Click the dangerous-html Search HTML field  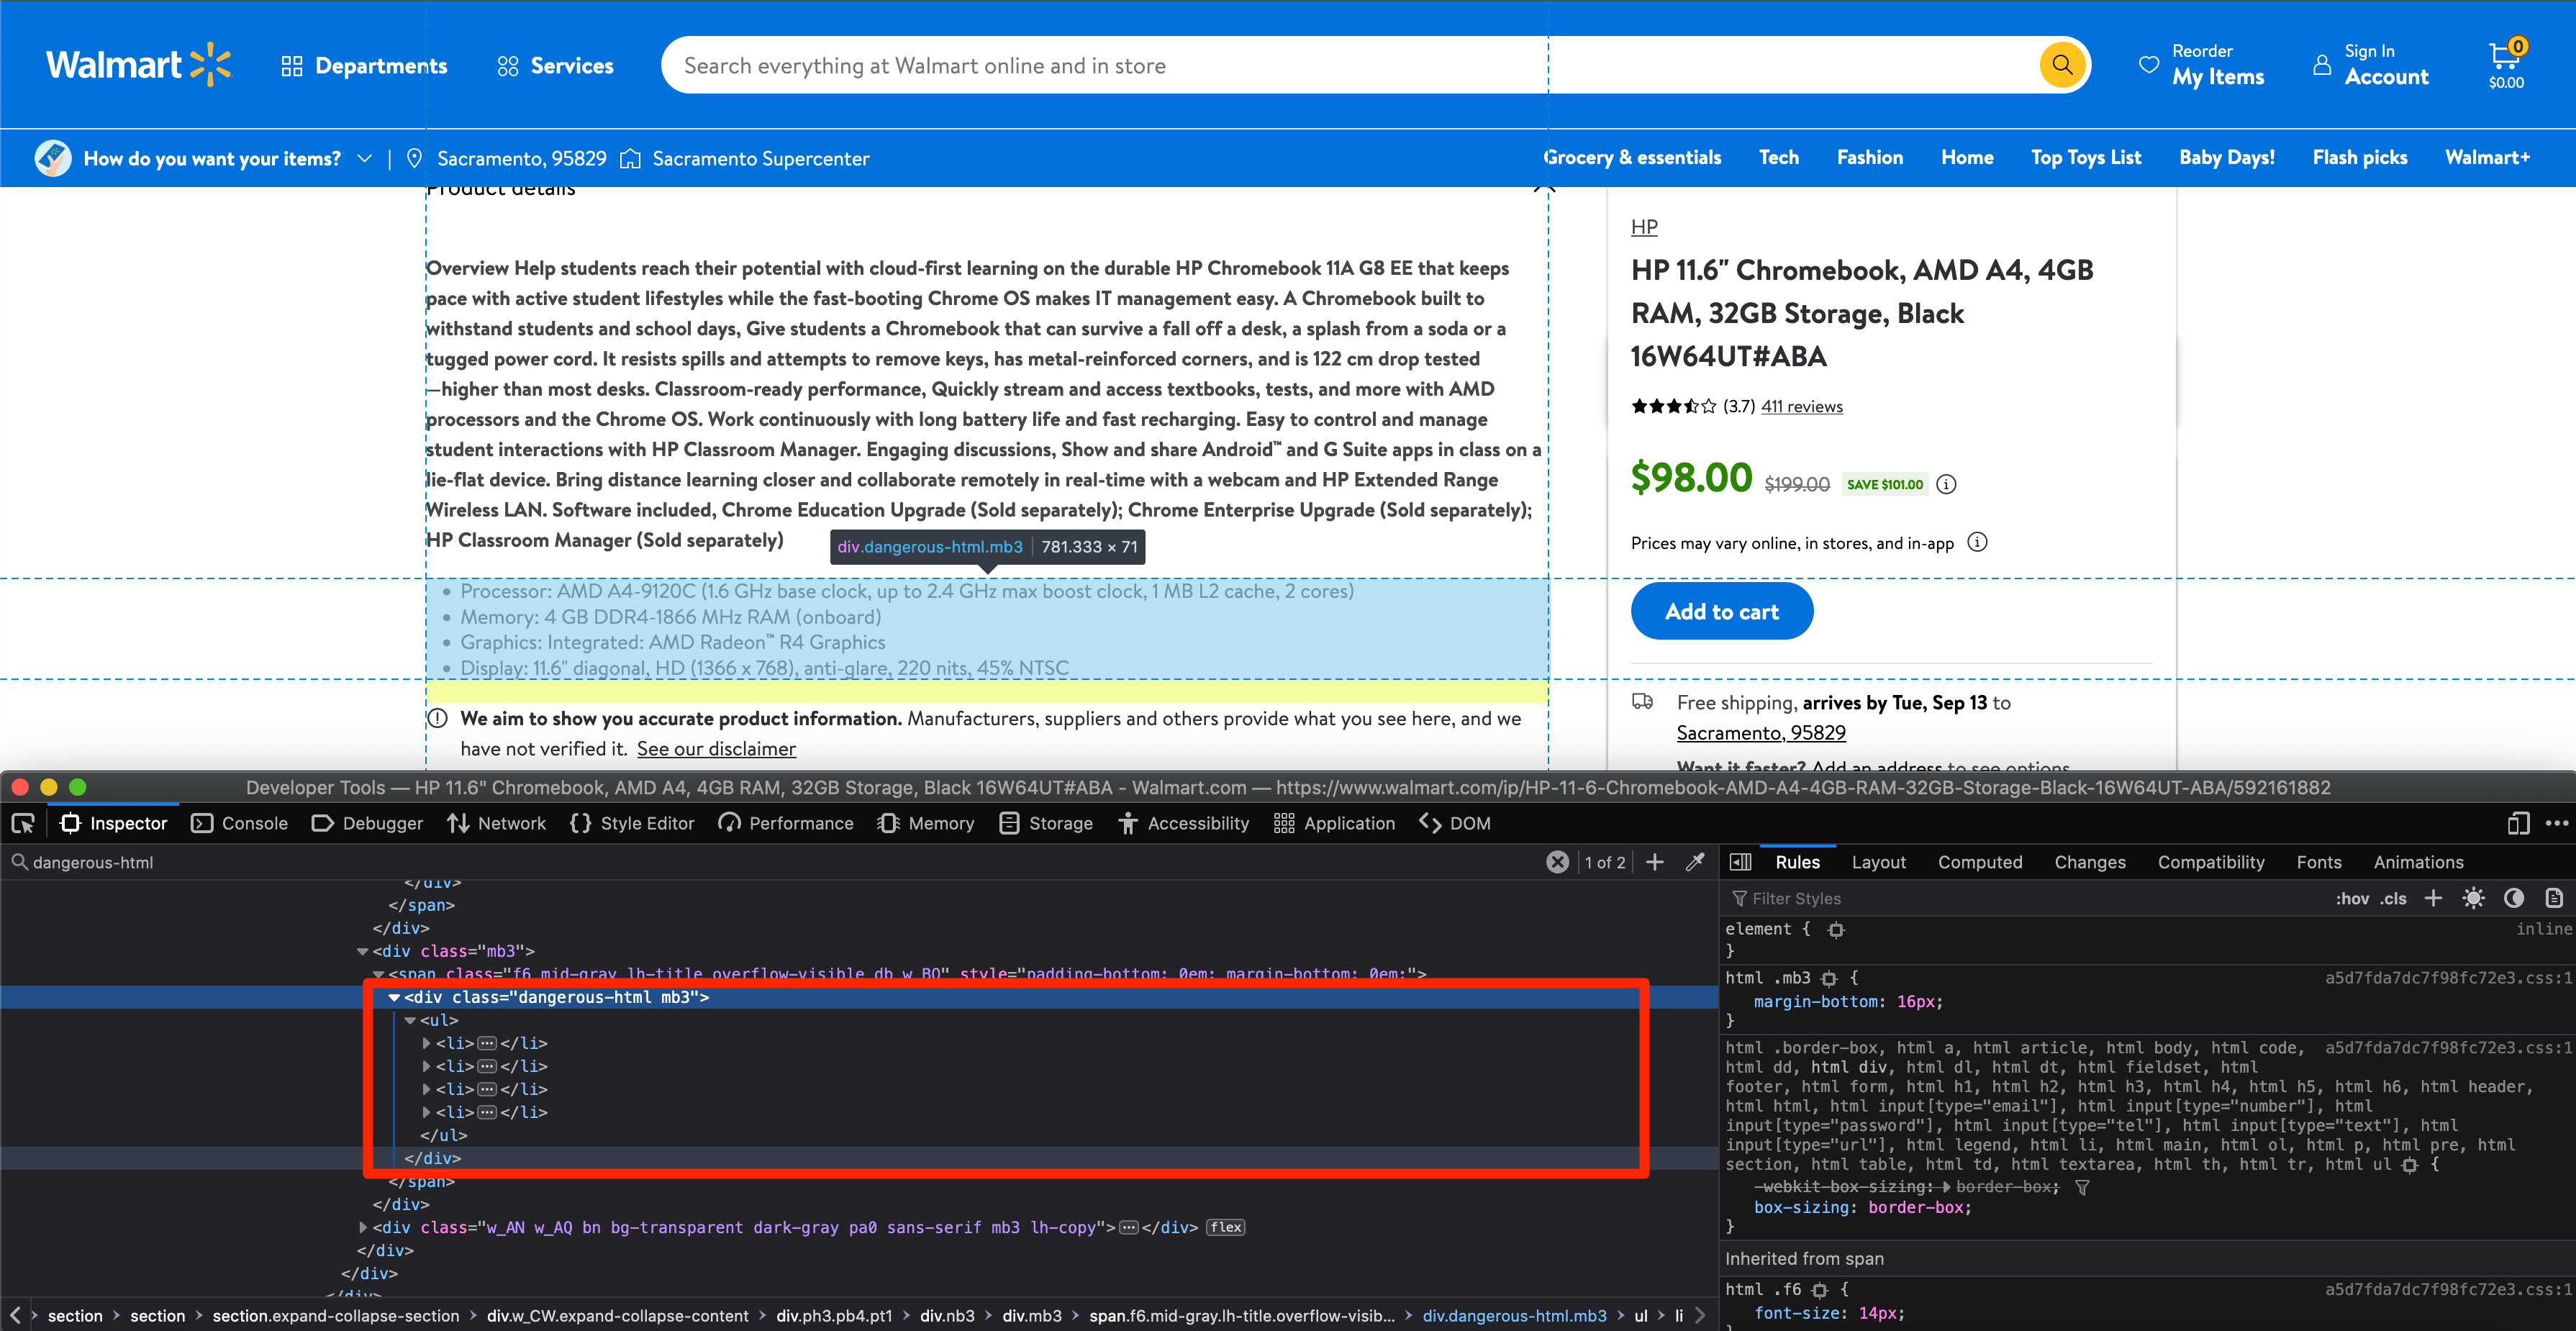[780, 862]
